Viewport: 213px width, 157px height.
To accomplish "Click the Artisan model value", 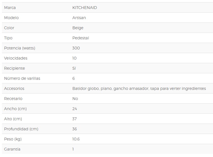I will coord(79,18).
